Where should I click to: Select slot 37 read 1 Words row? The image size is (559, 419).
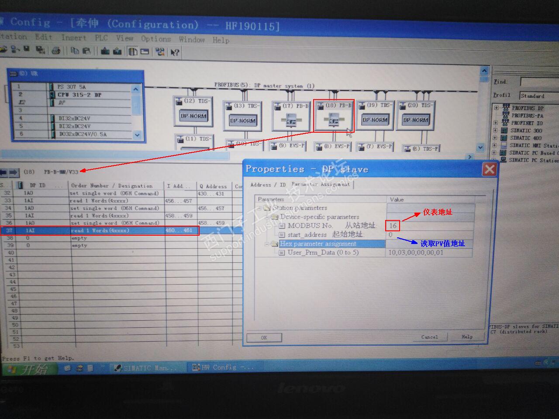tap(100, 230)
